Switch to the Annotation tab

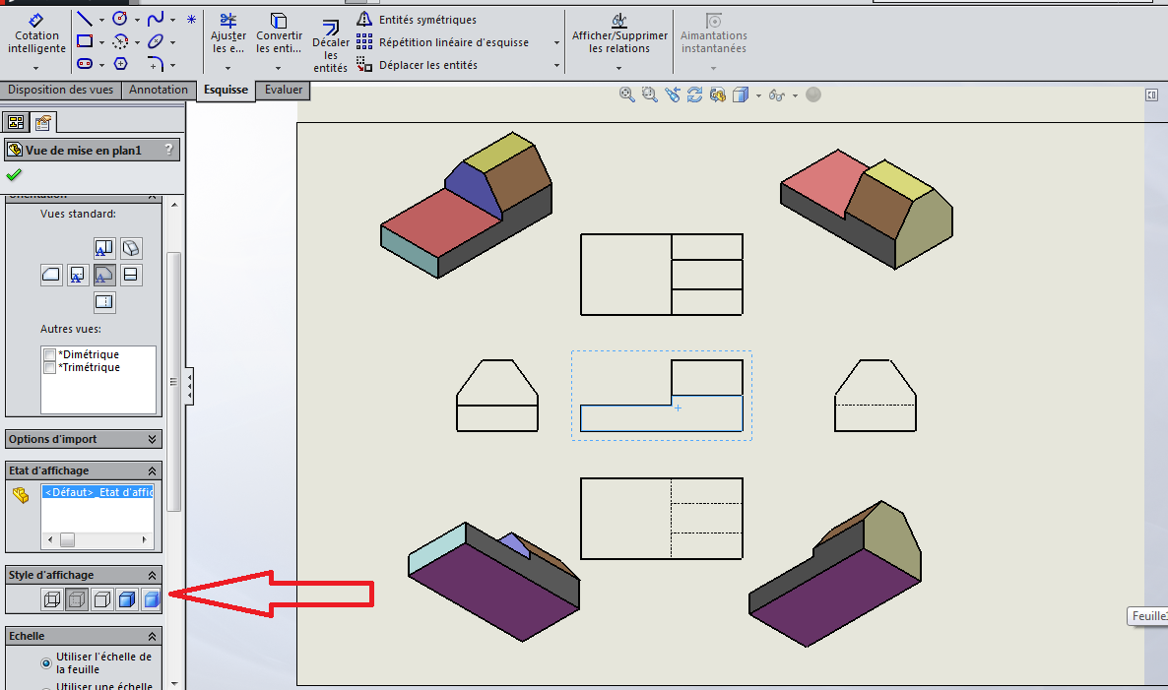[x=158, y=90]
